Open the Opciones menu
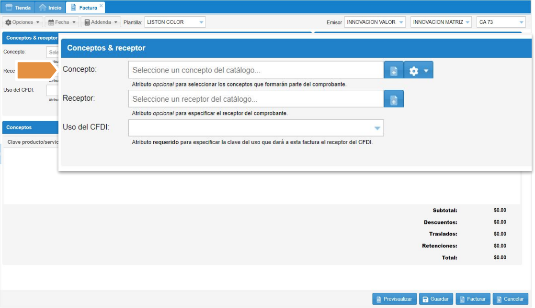This screenshot has width=535, height=308. [22, 22]
